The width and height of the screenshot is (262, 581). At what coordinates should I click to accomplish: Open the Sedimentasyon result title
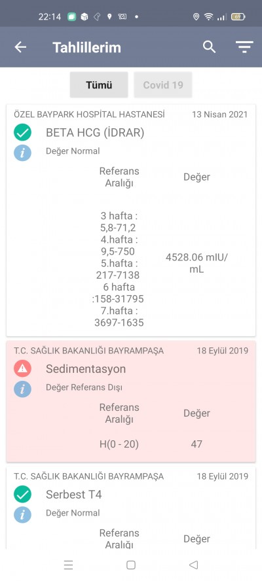(86, 368)
